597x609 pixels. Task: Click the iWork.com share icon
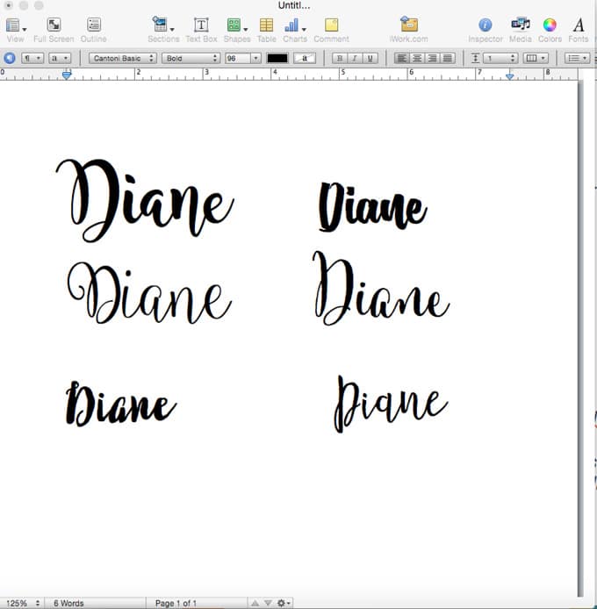pyautogui.click(x=409, y=25)
